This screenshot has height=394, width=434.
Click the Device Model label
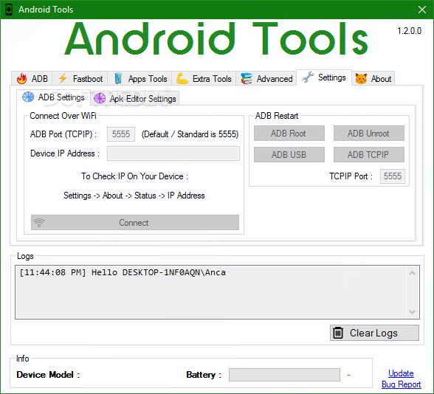[48, 375]
